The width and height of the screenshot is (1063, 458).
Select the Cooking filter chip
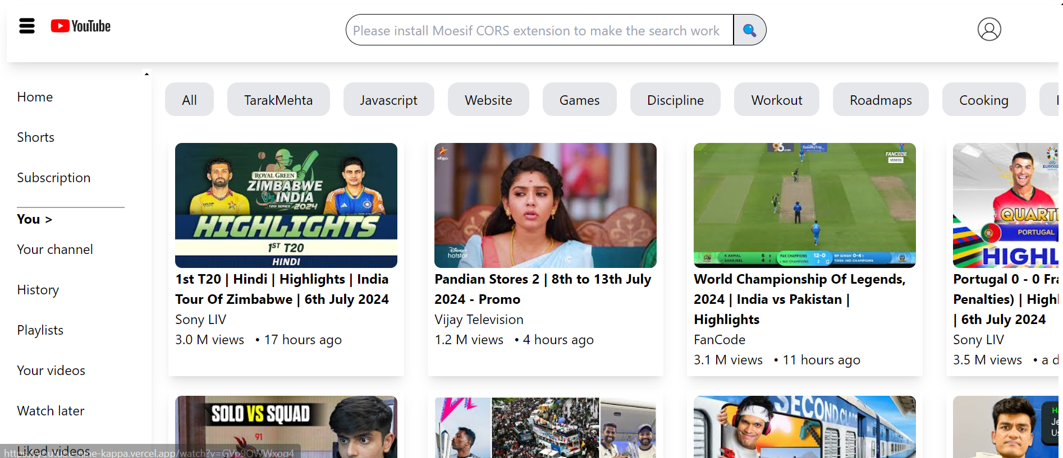[x=984, y=100]
